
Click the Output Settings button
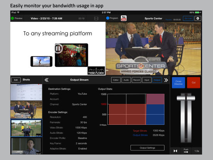[x=147, y=148]
